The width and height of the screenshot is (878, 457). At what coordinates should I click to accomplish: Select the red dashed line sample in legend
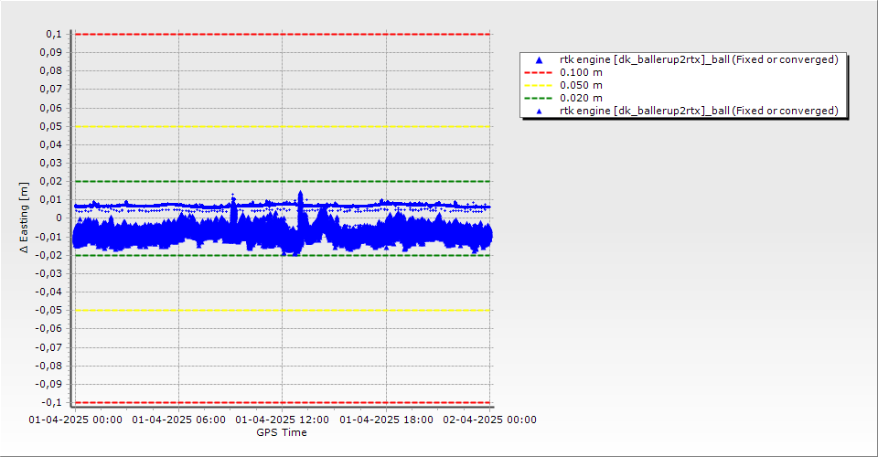tap(538, 73)
